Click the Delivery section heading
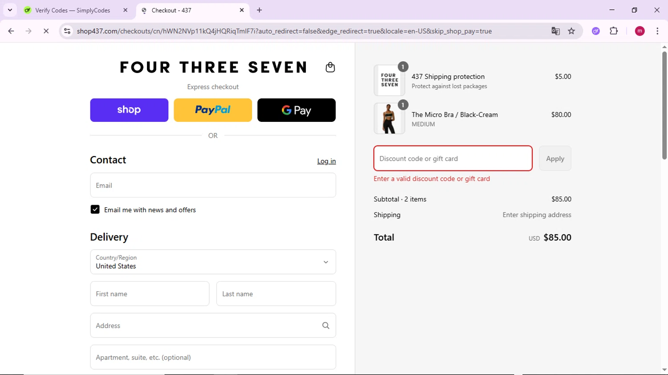668x375 pixels. [109, 237]
